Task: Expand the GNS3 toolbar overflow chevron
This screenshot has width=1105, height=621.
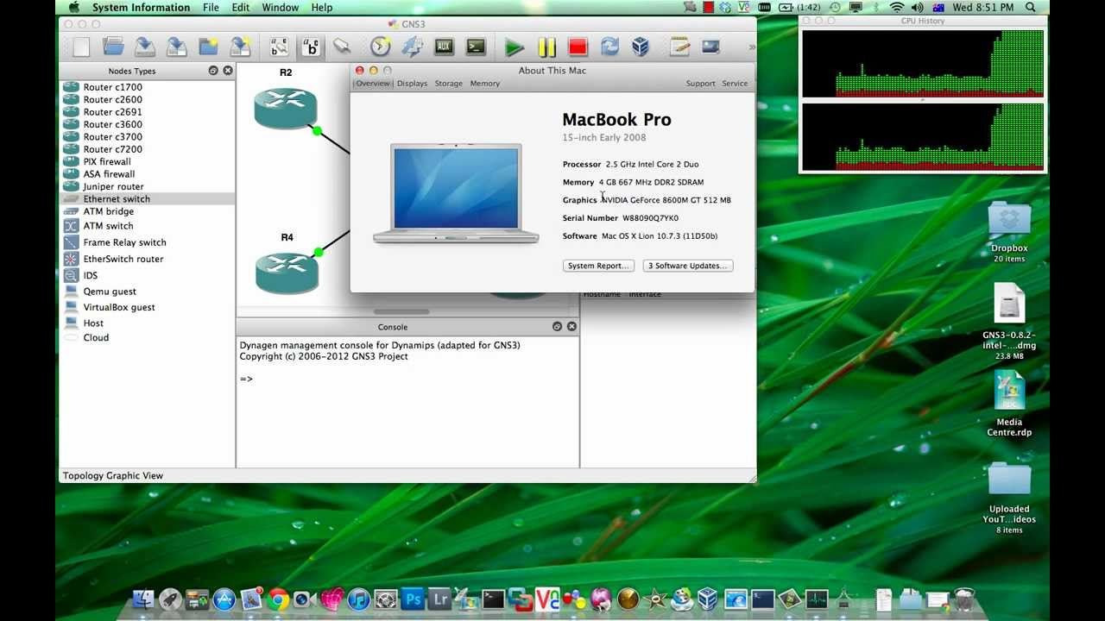Action: pos(751,47)
